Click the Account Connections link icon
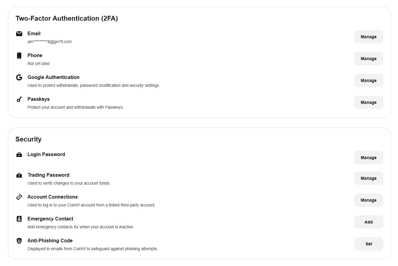The image size is (398, 266). 19,197
